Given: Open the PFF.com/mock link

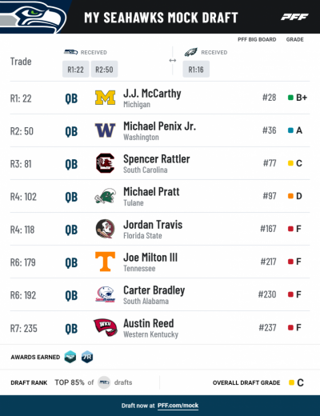Looking at the screenshot, I should point(178,406).
